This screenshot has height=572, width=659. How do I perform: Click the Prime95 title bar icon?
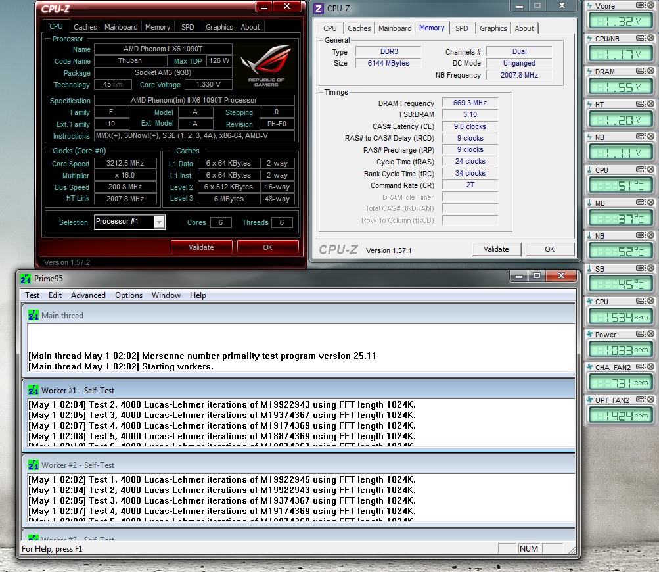26,278
